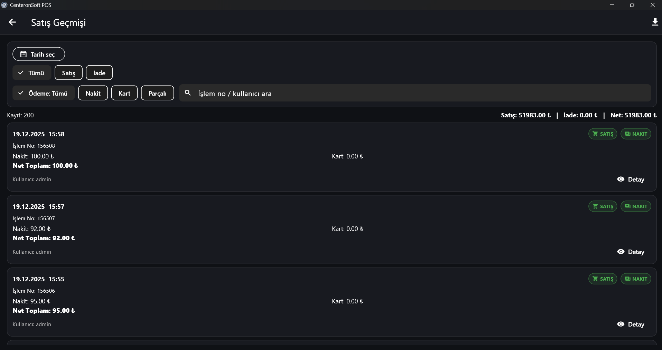Screen dimensions: 662x350
Task: Click the calendar icon in Tarih seç
Action: [23, 54]
